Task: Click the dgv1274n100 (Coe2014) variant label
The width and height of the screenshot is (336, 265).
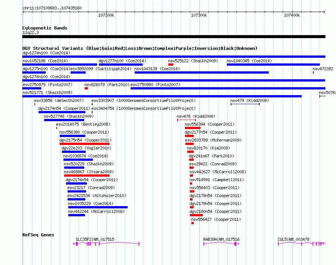Action: click(x=46, y=53)
